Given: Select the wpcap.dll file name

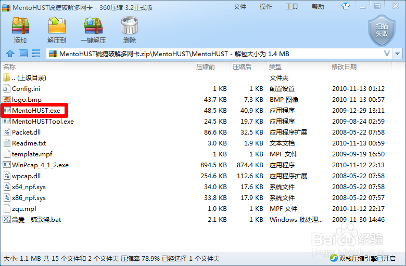Looking at the screenshot, I should 26,176.
